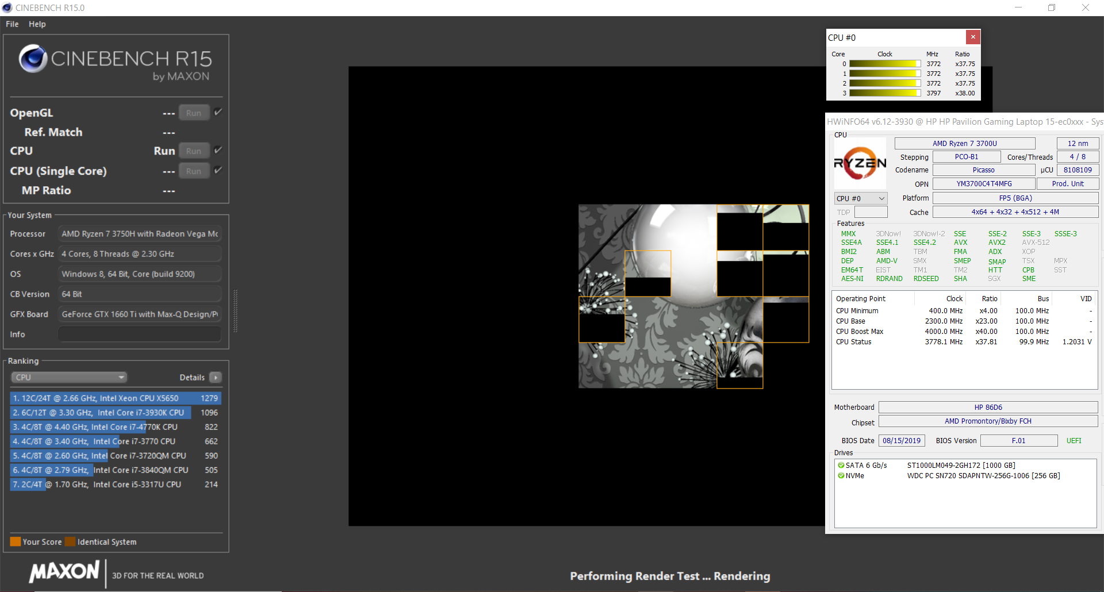The height and width of the screenshot is (592, 1104).
Task: Click the Ryzen logo in HWiNFO64
Action: coord(860,164)
